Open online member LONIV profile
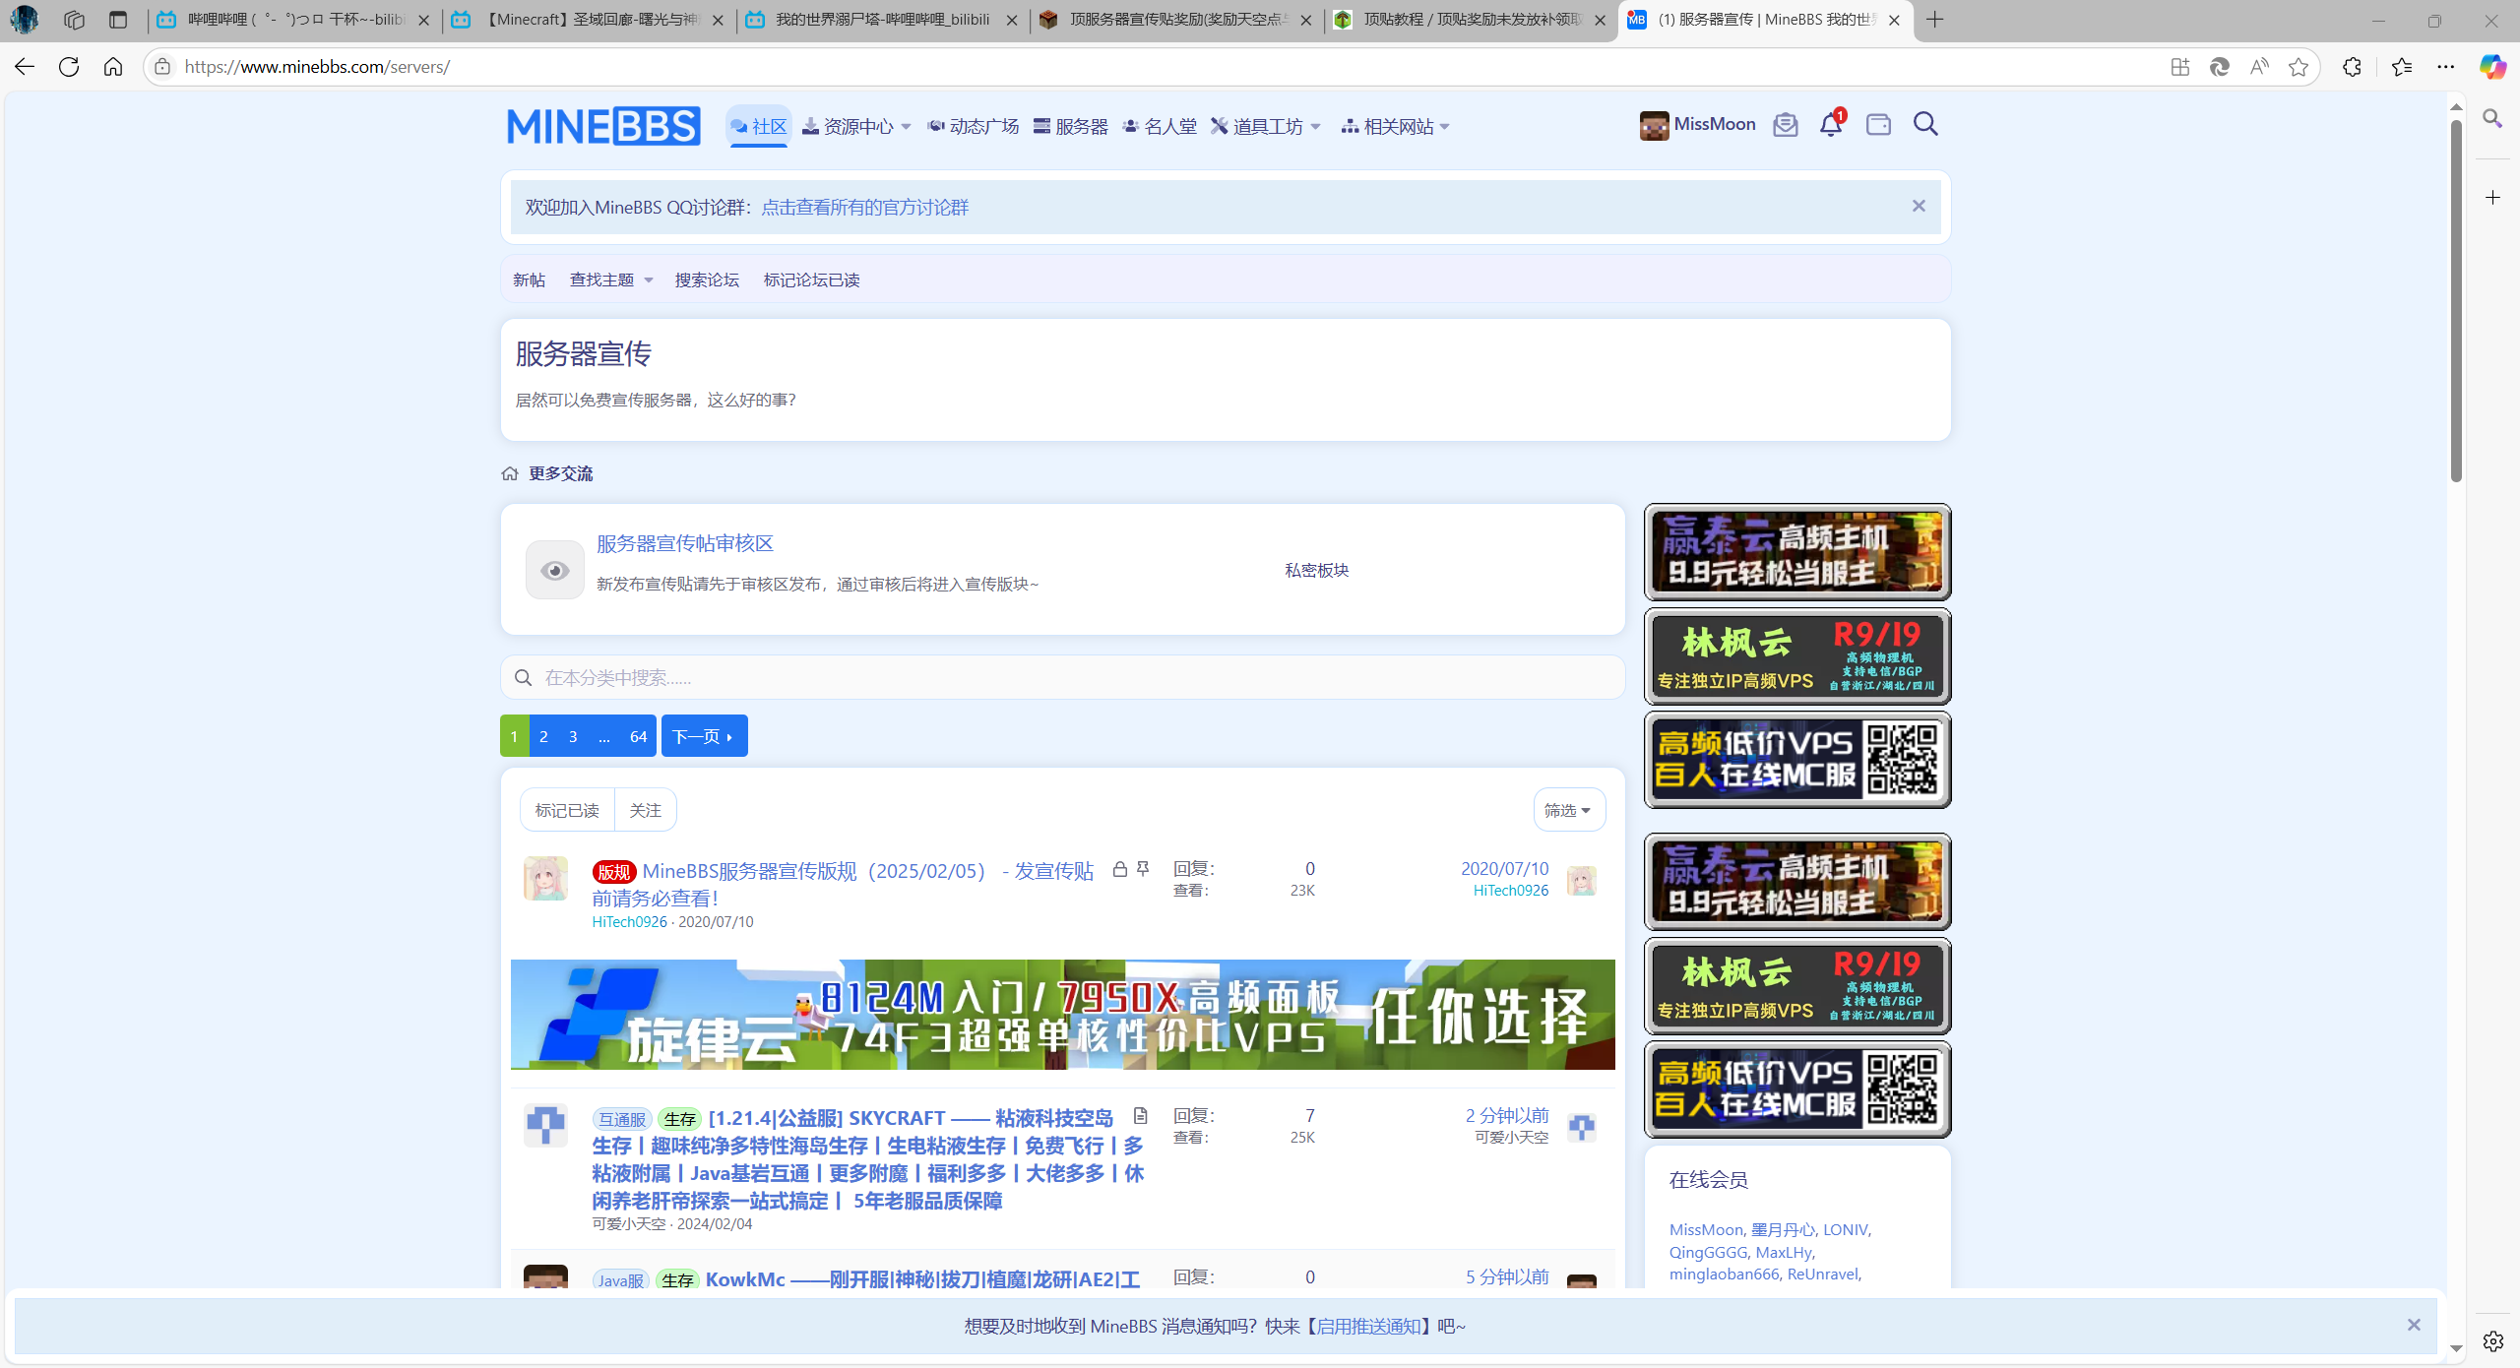2520x1368 pixels. pos(1845,1229)
